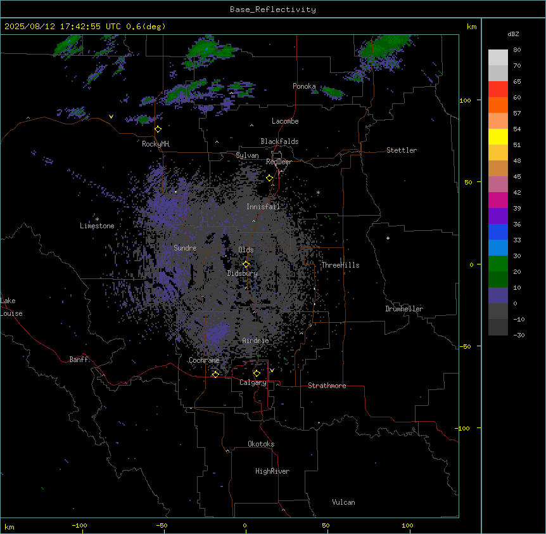Click the Innisfail label
Screen dimensions: 546x534
point(263,207)
